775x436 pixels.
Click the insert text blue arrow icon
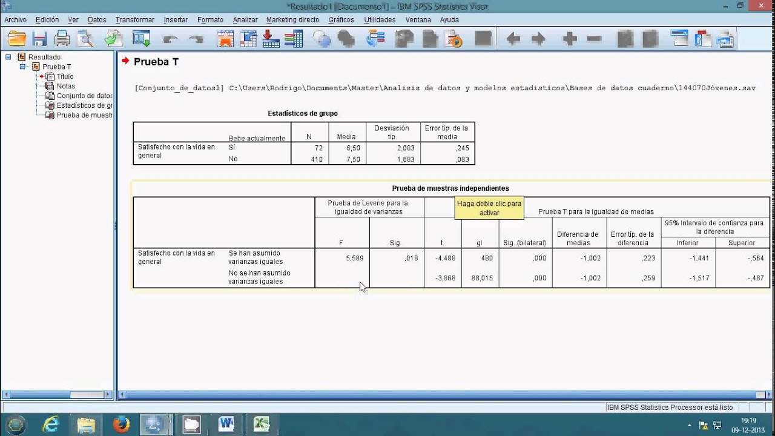pyautogui.click(x=725, y=39)
